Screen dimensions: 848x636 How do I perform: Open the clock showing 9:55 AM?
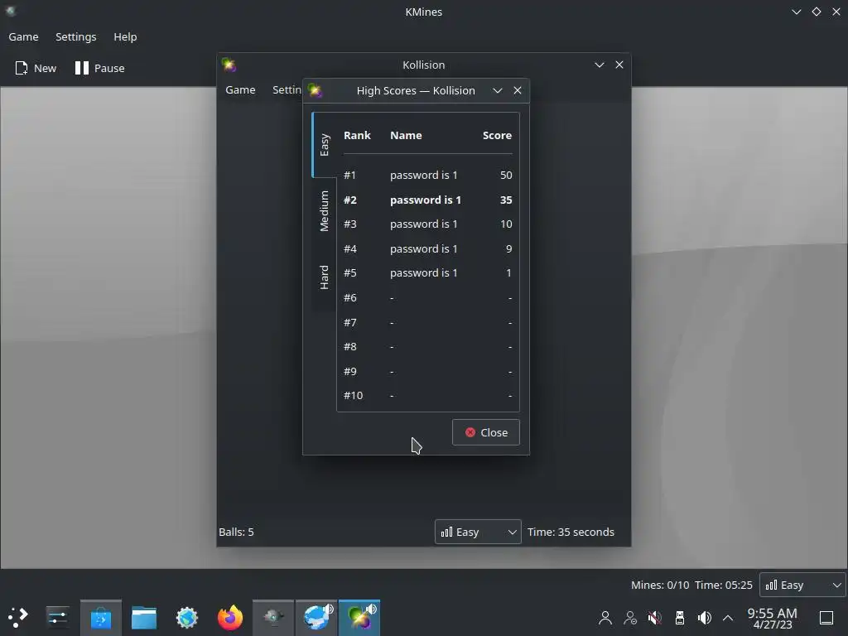[x=773, y=618]
